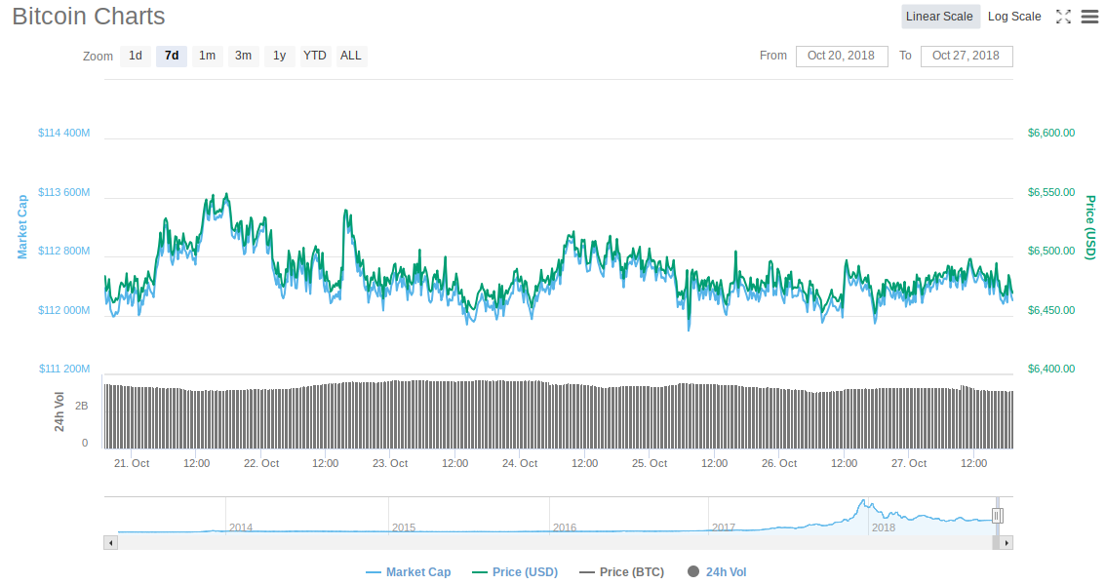
Task: Click 2014 label in navigator timeline
Action: click(241, 527)
